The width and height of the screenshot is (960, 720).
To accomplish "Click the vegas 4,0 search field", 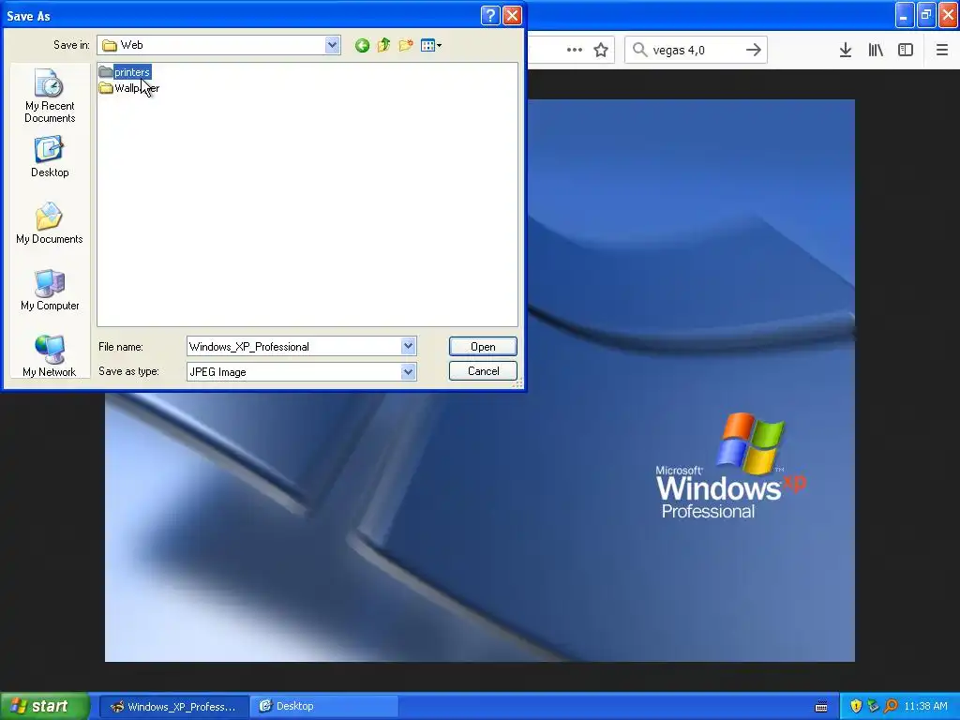I will [x=695, y=51].
